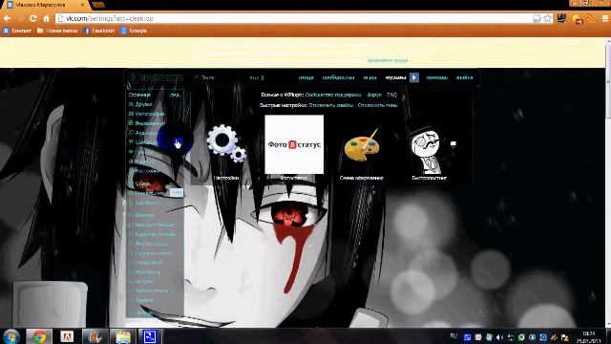The width and height of the screenshot is (611, 344).
Task: Click the blue play button next to музыка
Action: [x=414, y=77]
